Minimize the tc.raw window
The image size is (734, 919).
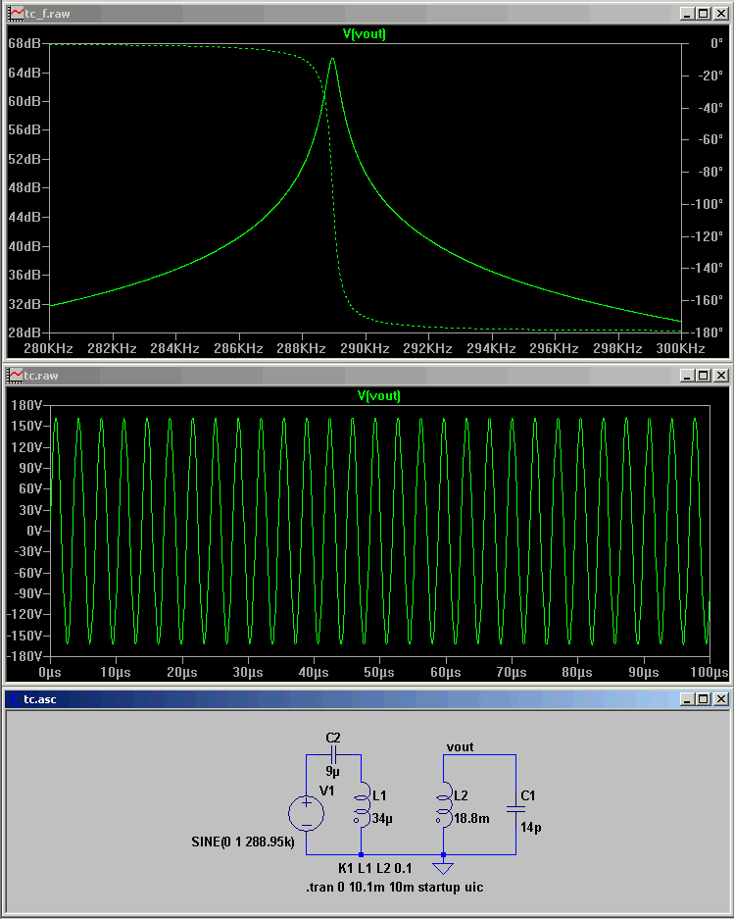(x=688, y=375)
